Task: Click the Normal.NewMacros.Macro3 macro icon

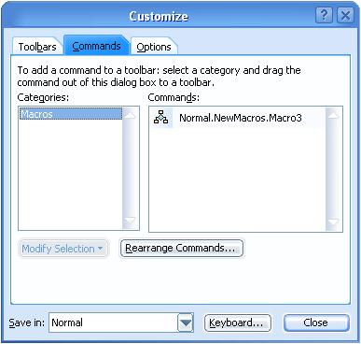Action: click(161, 118)
